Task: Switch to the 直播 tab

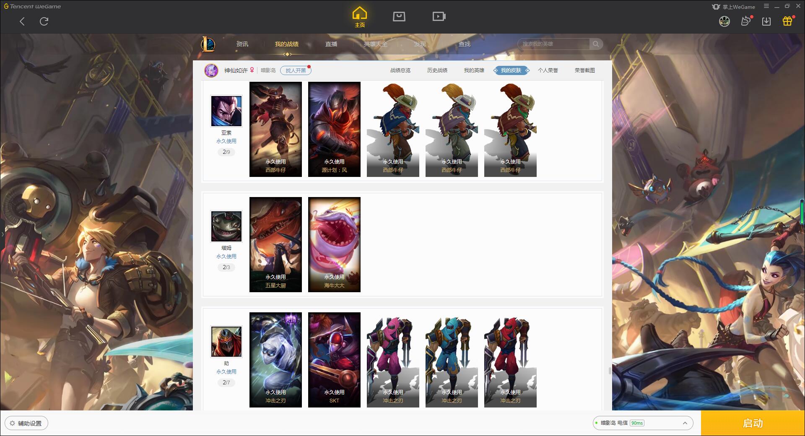Action: click(x=331, y=44)
